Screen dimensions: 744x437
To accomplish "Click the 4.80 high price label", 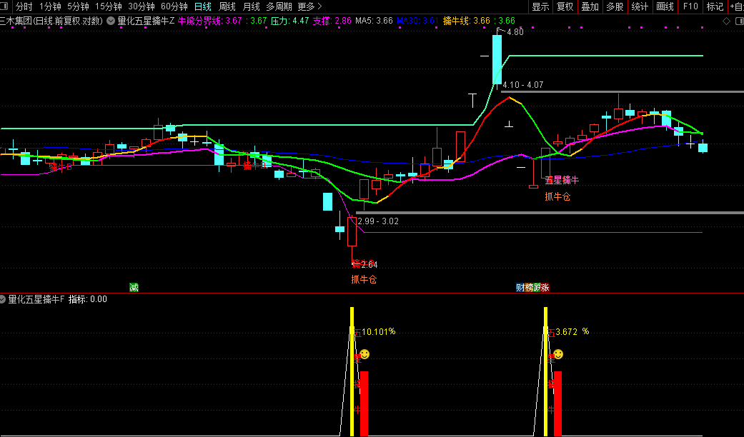I will pyautogui.click(x=515, y=32).
